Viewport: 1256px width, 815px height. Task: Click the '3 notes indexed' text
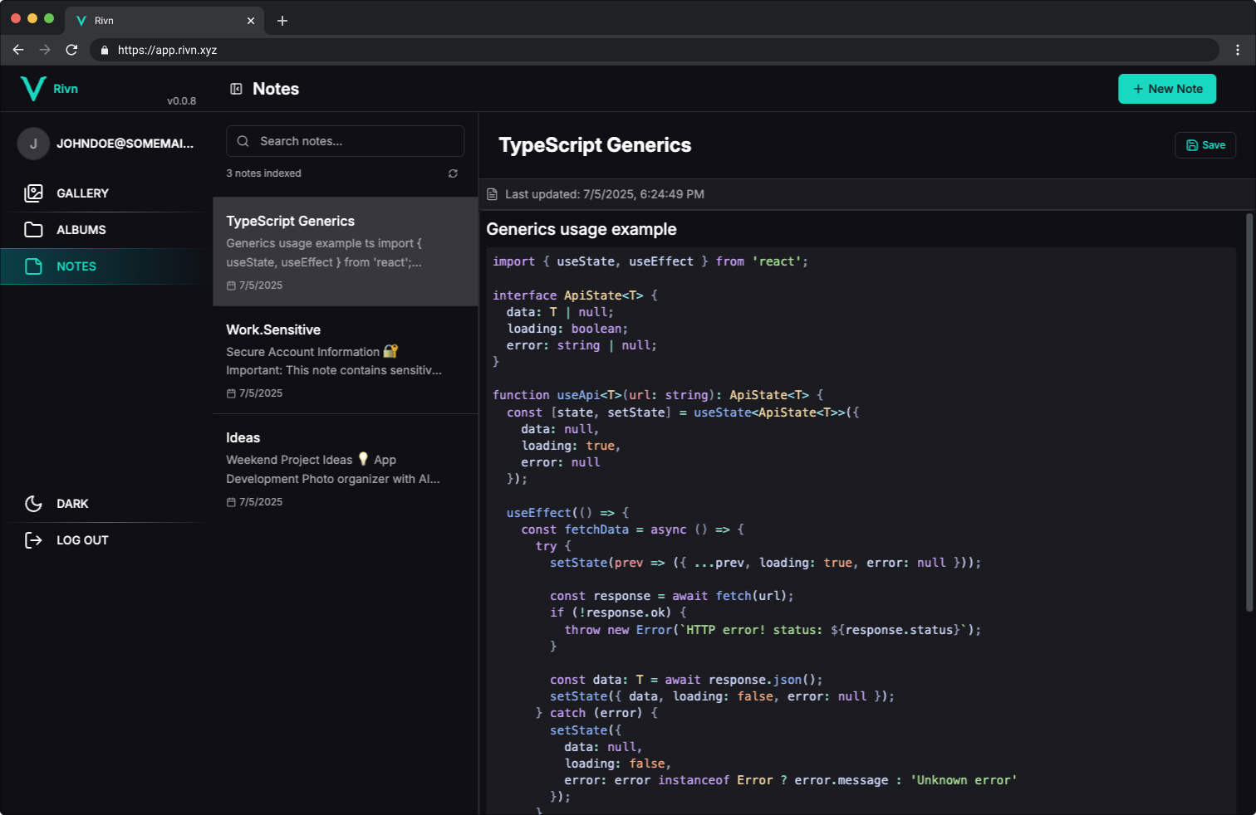tap(263, 173)
